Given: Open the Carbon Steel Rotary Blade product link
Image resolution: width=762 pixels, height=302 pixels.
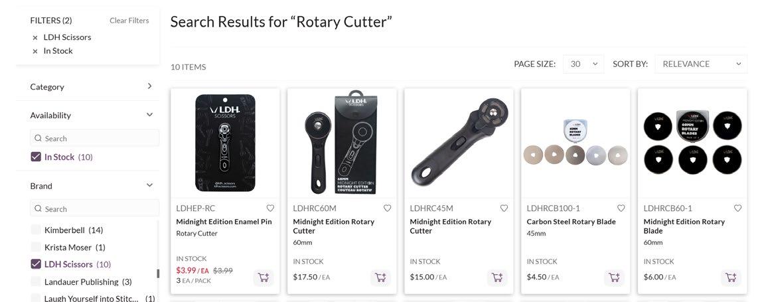Looking at the screenshot, I should pos(571,222).
